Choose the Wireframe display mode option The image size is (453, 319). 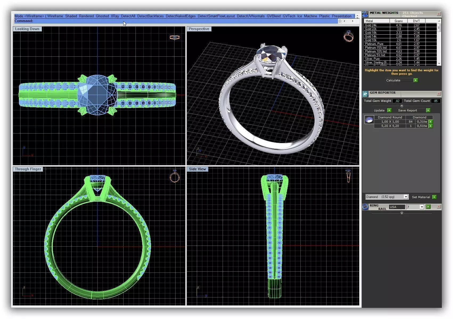pyautogui.click(x=55, y=16)
